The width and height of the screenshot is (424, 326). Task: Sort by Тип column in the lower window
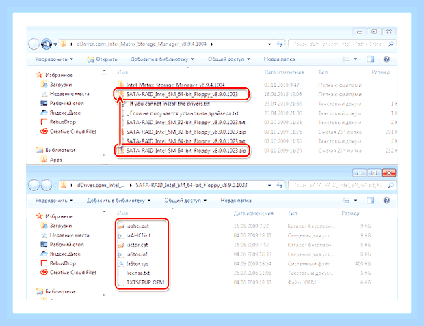[x=292, y=213]
